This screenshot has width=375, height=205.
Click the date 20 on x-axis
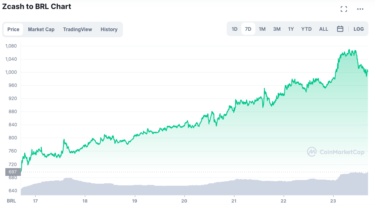click(x=184, y=201)
